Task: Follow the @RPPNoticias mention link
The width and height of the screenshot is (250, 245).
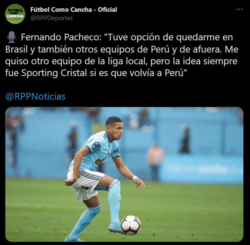Action: click(x=35, y=96)
